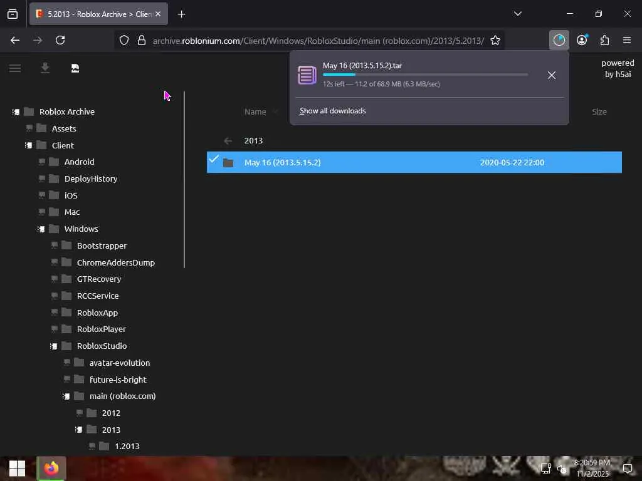Collapse the Windows tree node
Screen dimensions: 642x481
[41, 229]
